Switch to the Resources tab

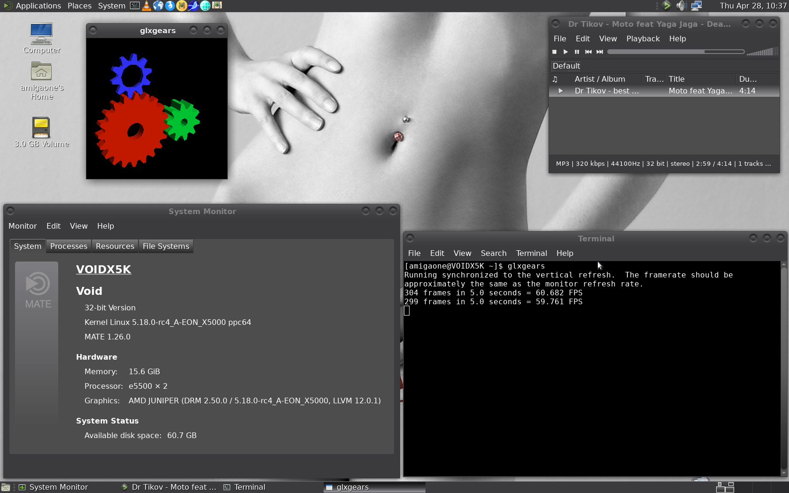(115, 246)
